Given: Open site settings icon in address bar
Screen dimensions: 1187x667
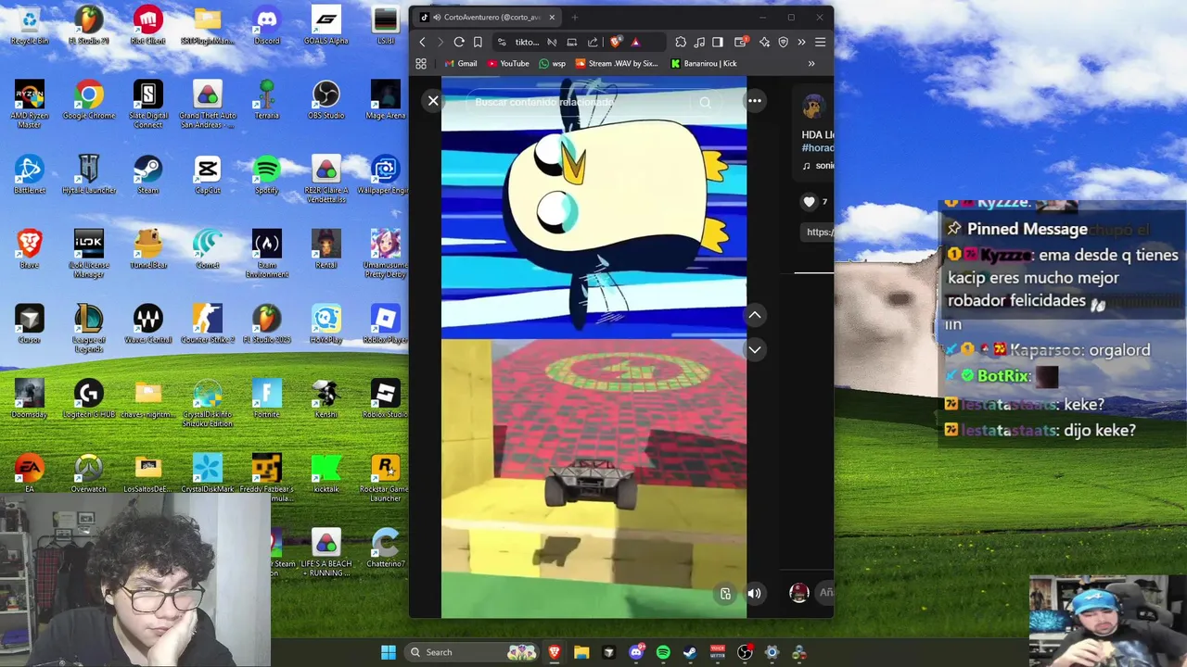Looking at the screenshot, I should [x=502, y=42].
